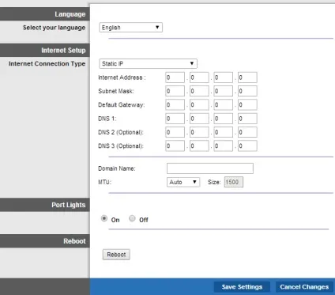Click third octet of Subnet Mask
The height and width of the screenshot is (295, 335).
[224, 91]
